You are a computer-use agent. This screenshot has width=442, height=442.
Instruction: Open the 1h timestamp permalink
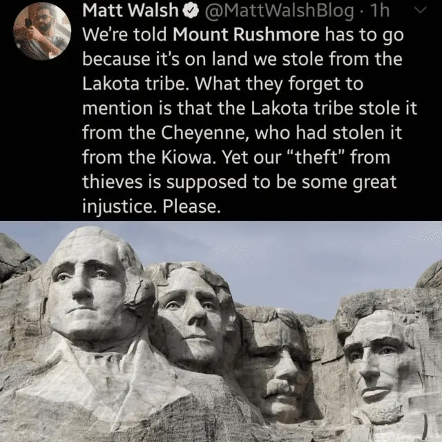(x=380, y=10)
